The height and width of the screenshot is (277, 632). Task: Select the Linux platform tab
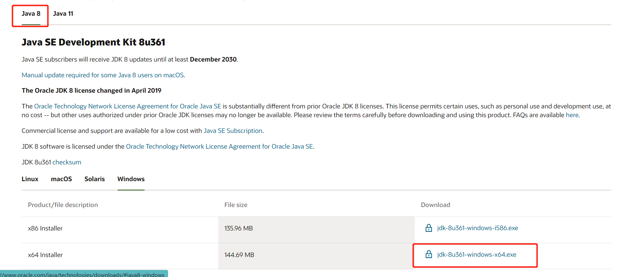pos(30,179)
